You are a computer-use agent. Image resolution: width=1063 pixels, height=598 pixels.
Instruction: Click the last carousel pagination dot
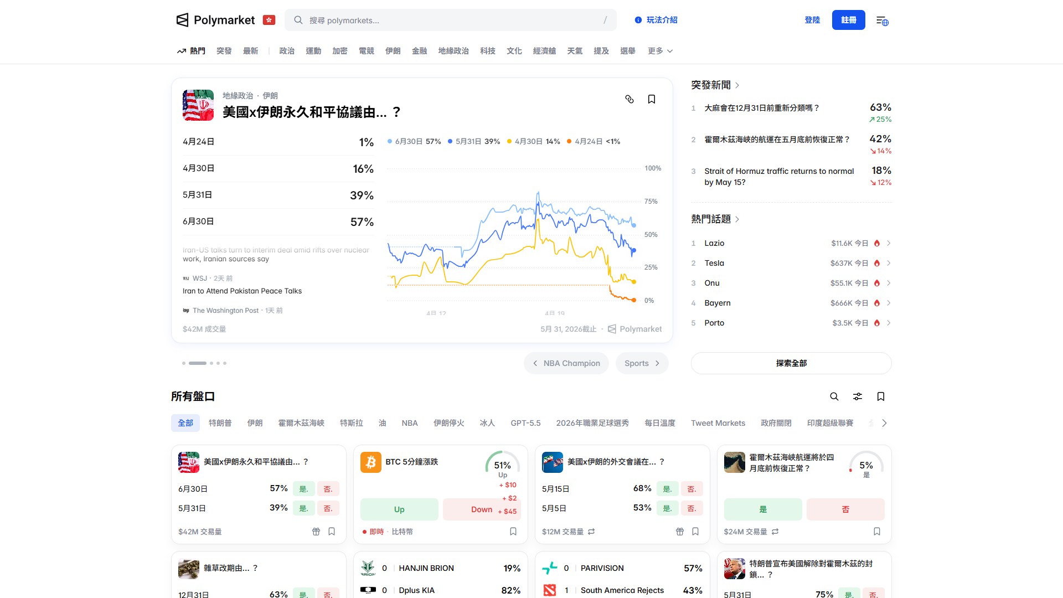click(225, 363)
